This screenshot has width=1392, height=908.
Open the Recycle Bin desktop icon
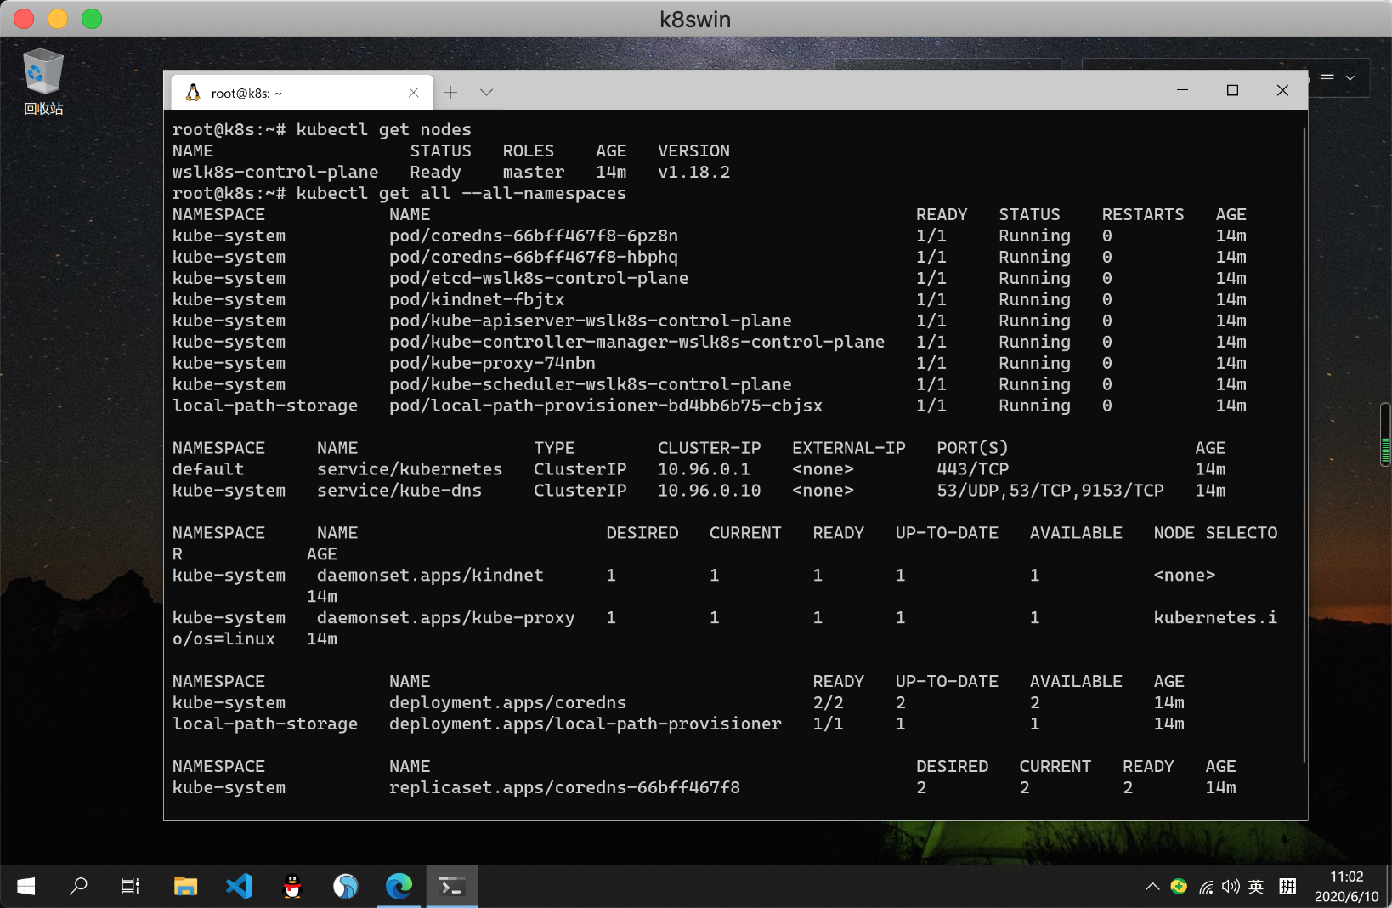pos(43,82)
